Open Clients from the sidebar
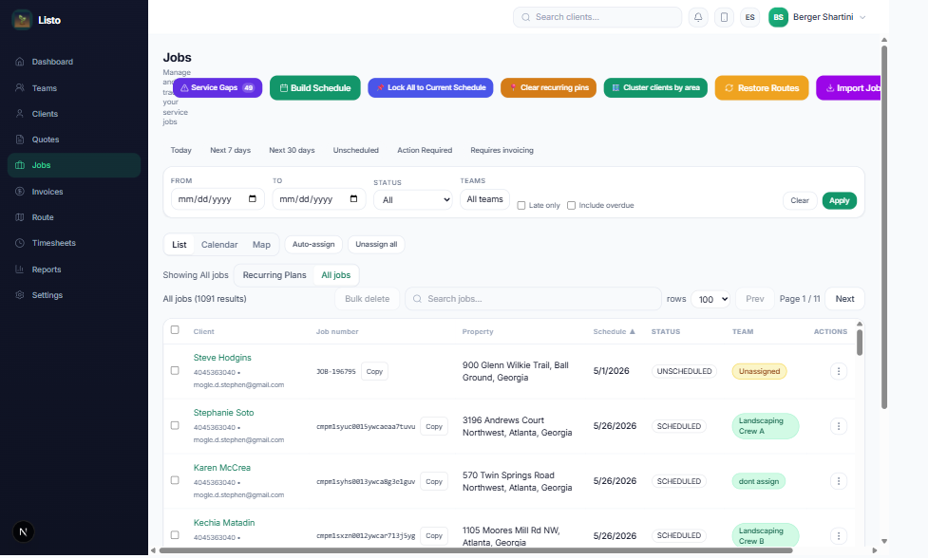This screenshot has height=558, width=928. click(x=74, y=114)
